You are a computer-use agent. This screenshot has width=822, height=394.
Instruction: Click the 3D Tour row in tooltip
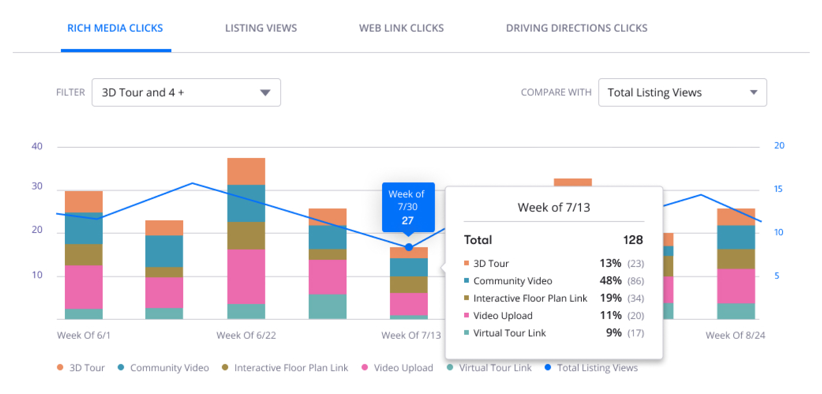[x=553, y=263]
